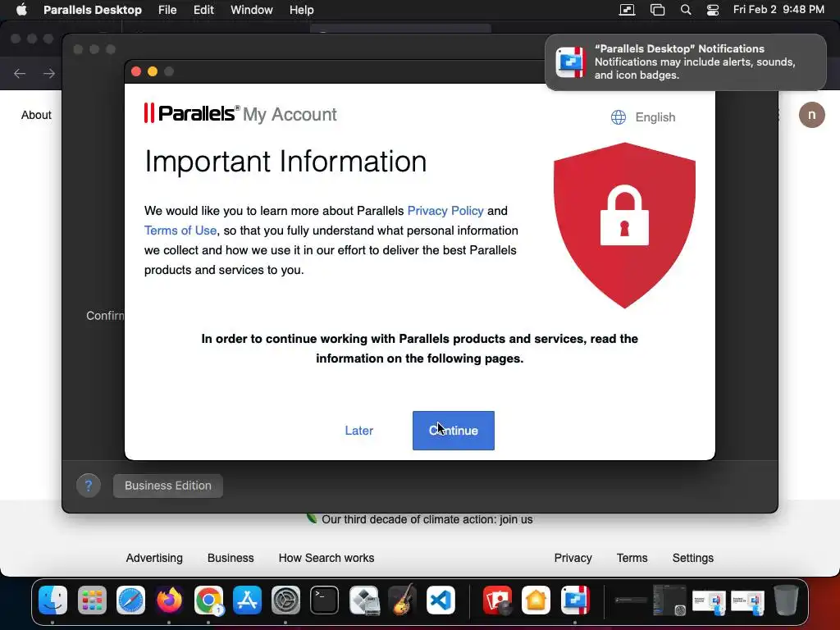Click the Business Edition button
The image size is (840, 630).
point(167,486)
